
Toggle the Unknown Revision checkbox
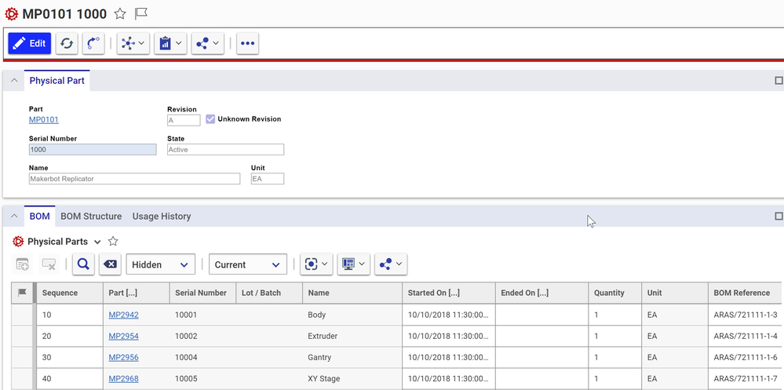click(210, 119)
